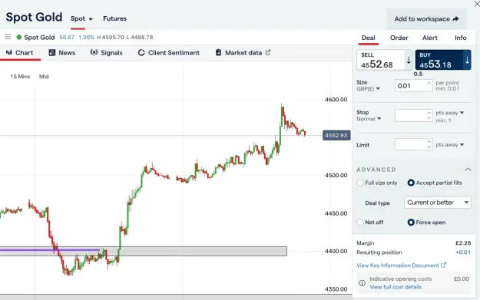The image size is (480, 300).
Task: Click the external link icon next to Market data
Action: tap(268, 52)
